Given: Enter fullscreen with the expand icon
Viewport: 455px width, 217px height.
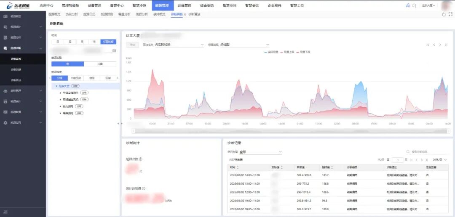Looking at the screenshot, I should (x=450, y=14).
